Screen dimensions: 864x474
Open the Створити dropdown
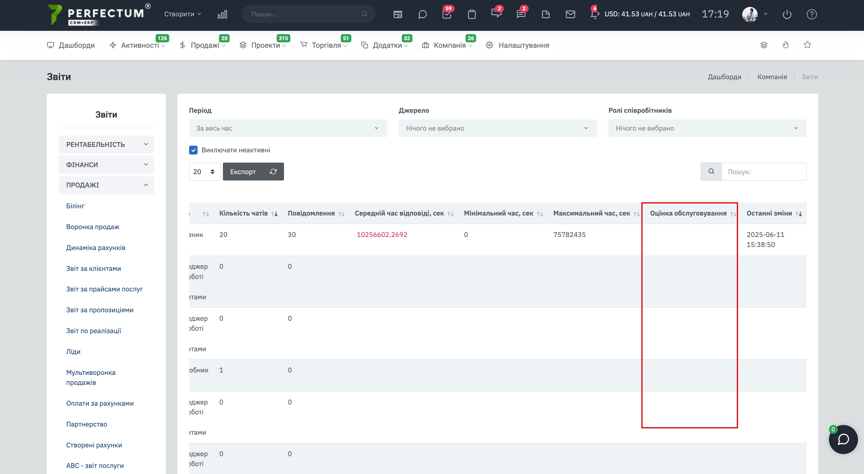click(x=182, y=14)
